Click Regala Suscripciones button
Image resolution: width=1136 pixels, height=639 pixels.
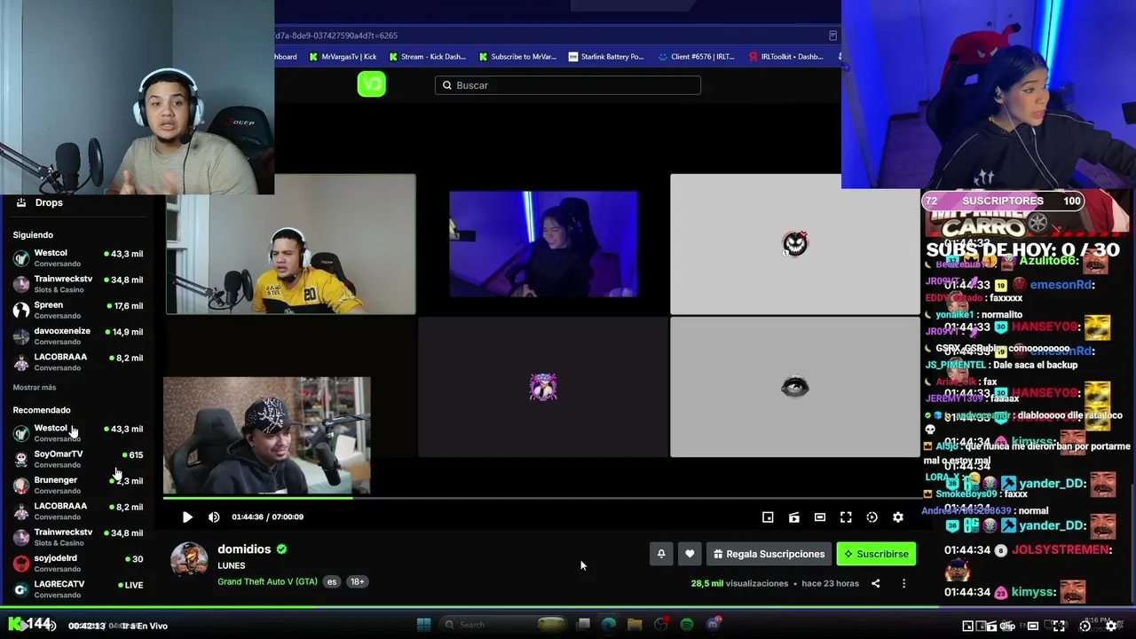(x=769, y=554)
